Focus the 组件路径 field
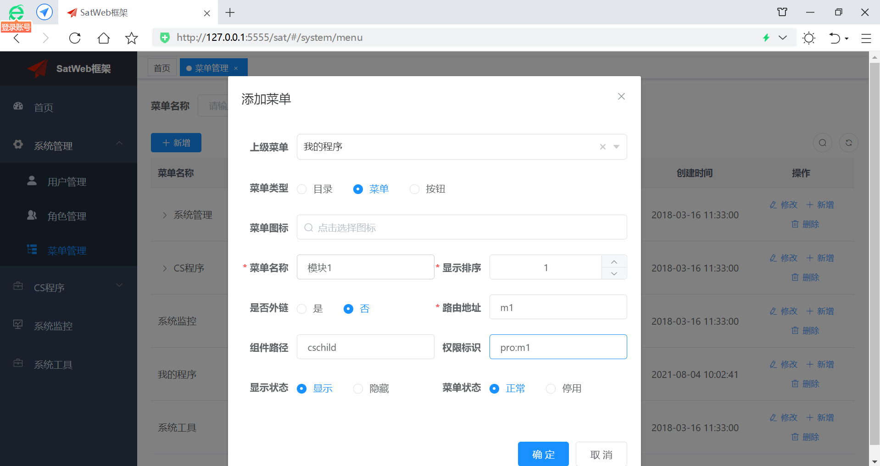Viewport: 880px width, 466px height. [365, 347]
